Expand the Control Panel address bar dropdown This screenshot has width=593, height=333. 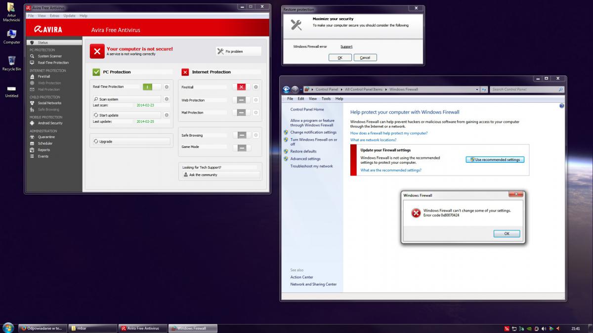(x=477, y=89)
